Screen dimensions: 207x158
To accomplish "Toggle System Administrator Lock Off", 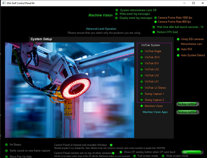I will pyautogui.click(x=117, y=10).
